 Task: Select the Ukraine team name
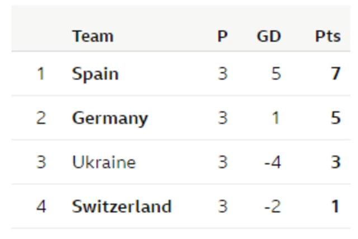click(104, 162)
